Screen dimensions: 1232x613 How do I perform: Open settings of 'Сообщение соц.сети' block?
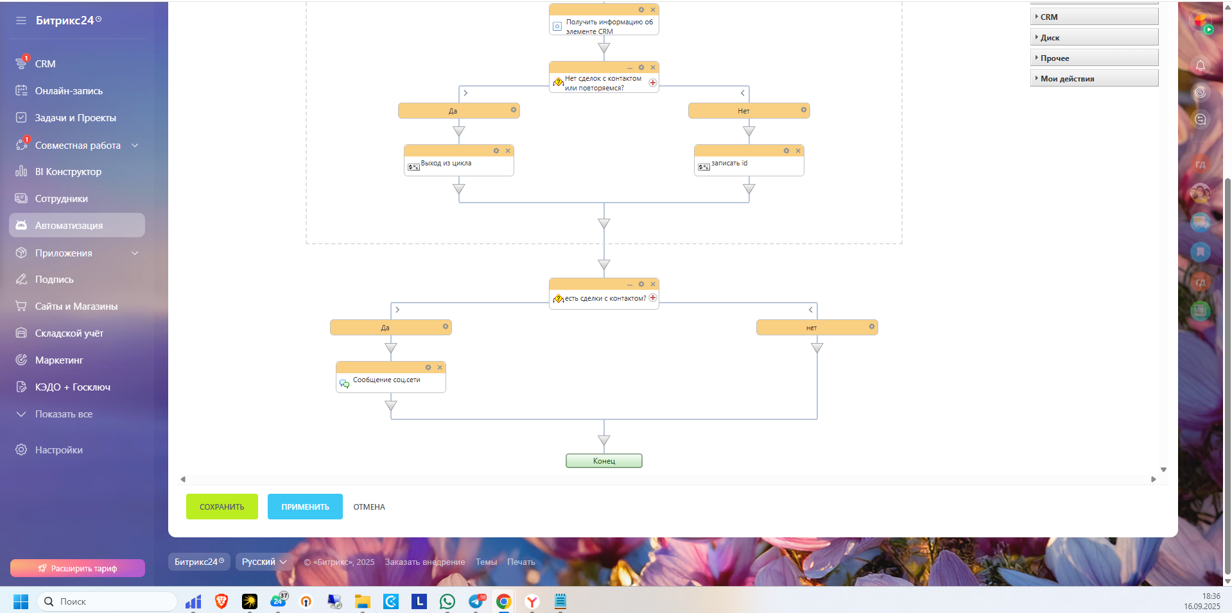(428, 367)
